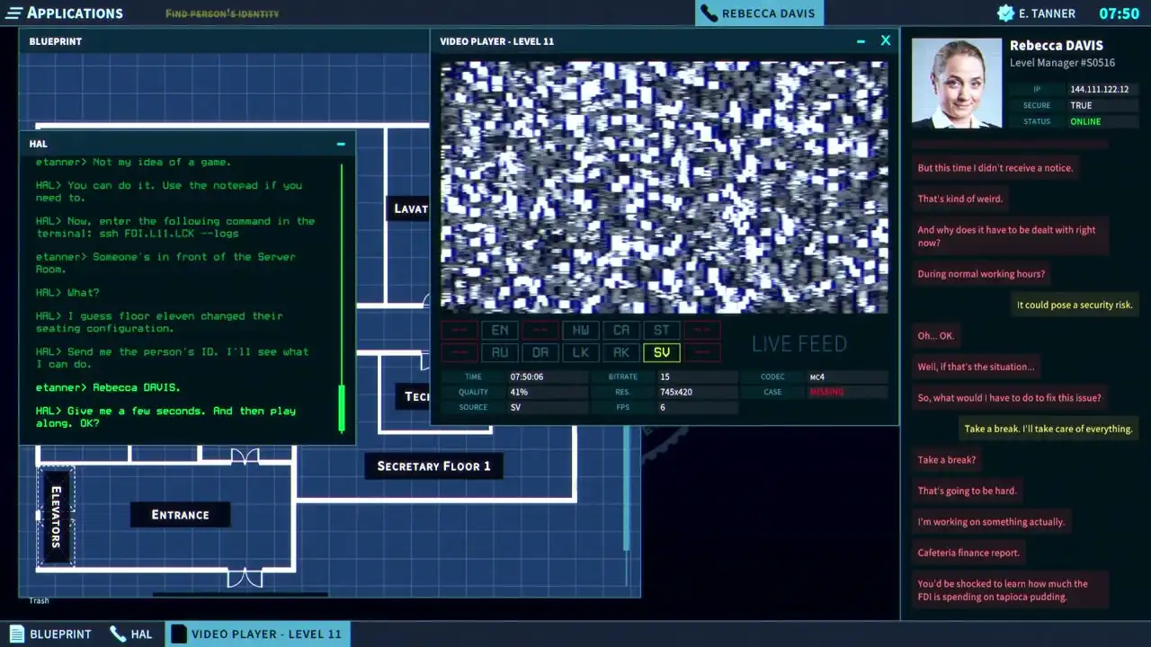Viewport: 1151px width, 647px height.
Task: Click the 07:50 clock display
Action: pyautogui.click(x=1119, y=13)
